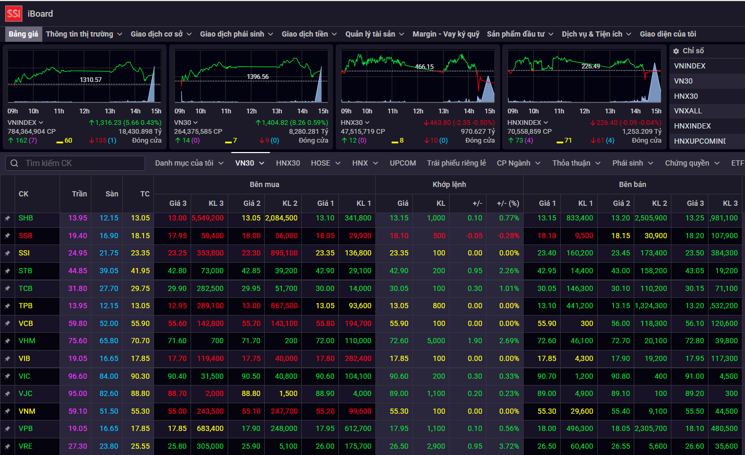Toggle the pin icon for VJC row

7,394
